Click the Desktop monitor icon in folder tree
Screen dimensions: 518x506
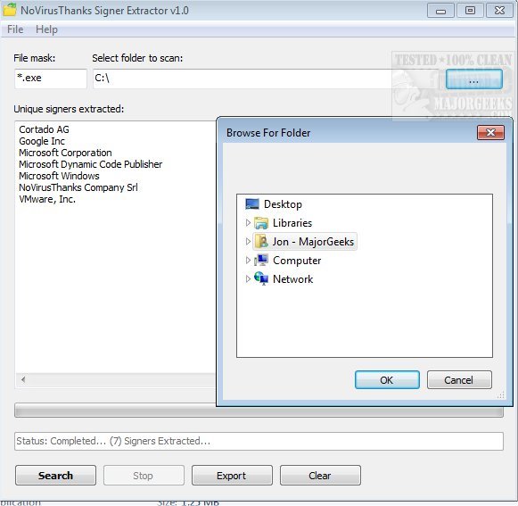(x=251, y=204)
